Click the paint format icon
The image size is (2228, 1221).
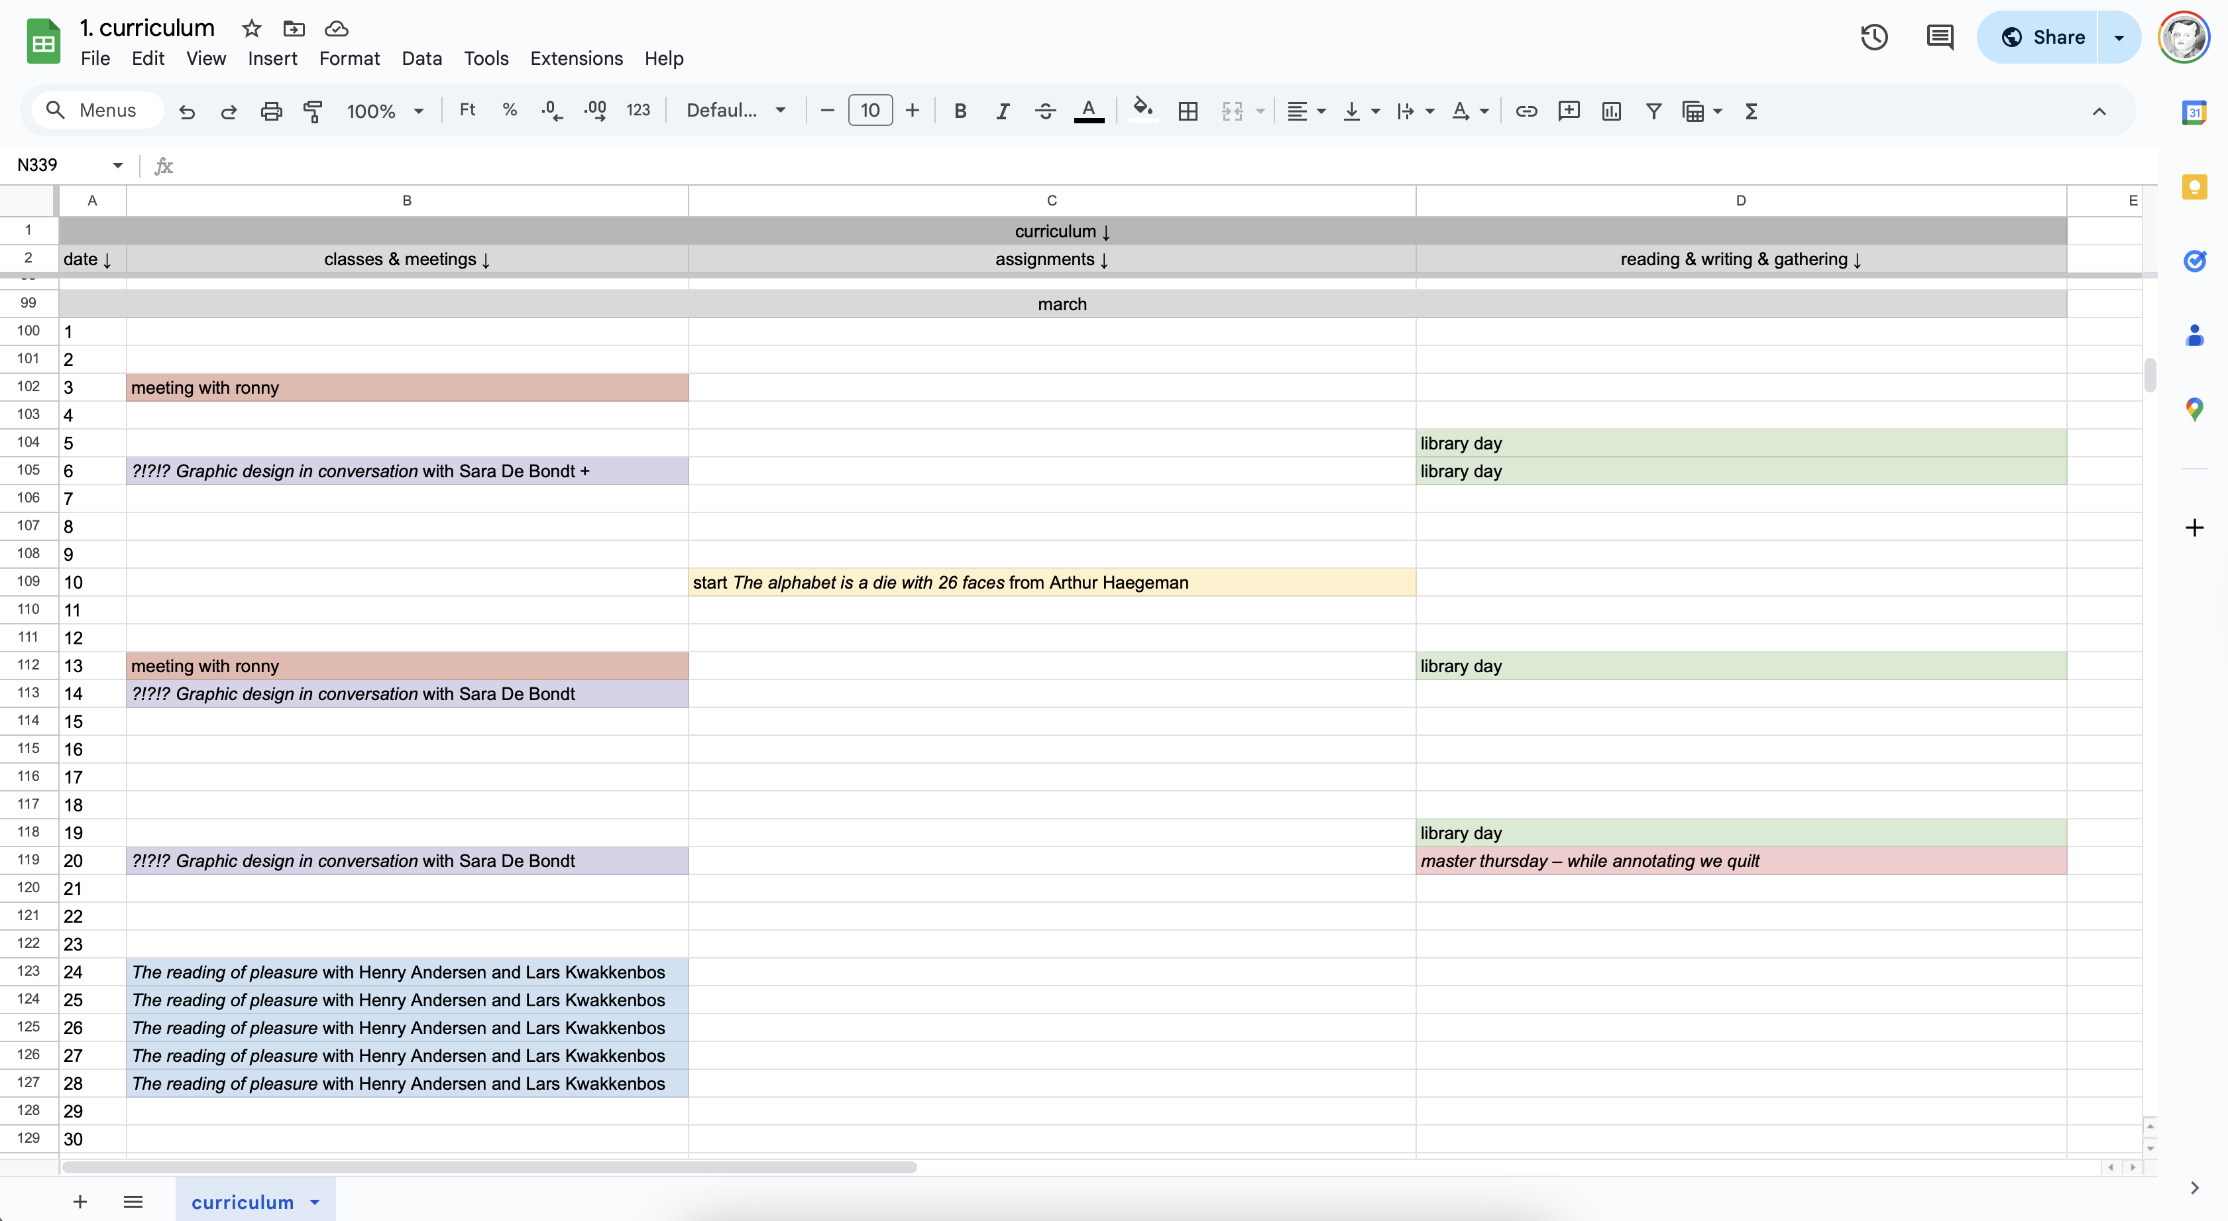(x=312, y=111)
